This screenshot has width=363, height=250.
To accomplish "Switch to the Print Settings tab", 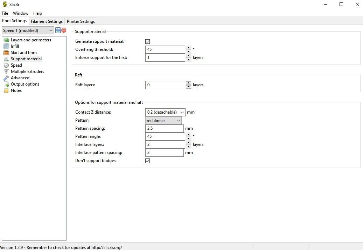I will [x=14, y=21].
